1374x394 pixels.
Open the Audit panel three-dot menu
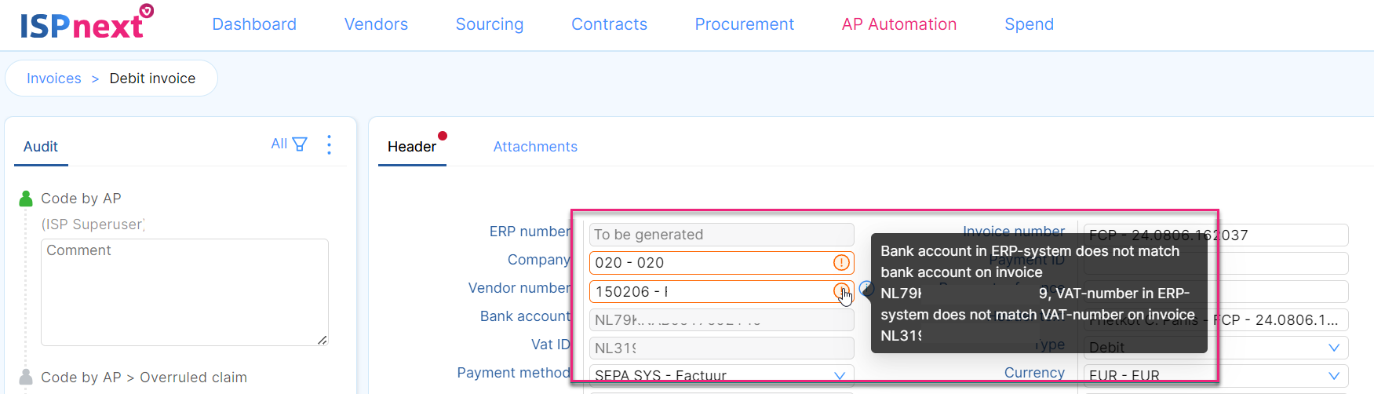point(330,145)
